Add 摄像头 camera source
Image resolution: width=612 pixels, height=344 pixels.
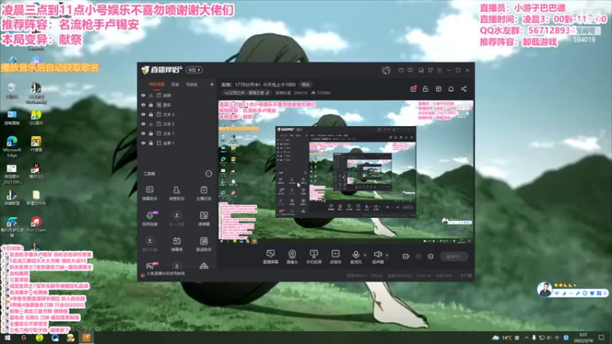[292, 257]
